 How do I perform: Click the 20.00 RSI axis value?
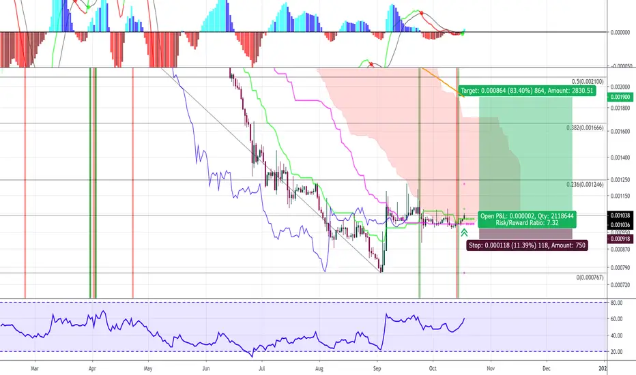click(616, 352)
